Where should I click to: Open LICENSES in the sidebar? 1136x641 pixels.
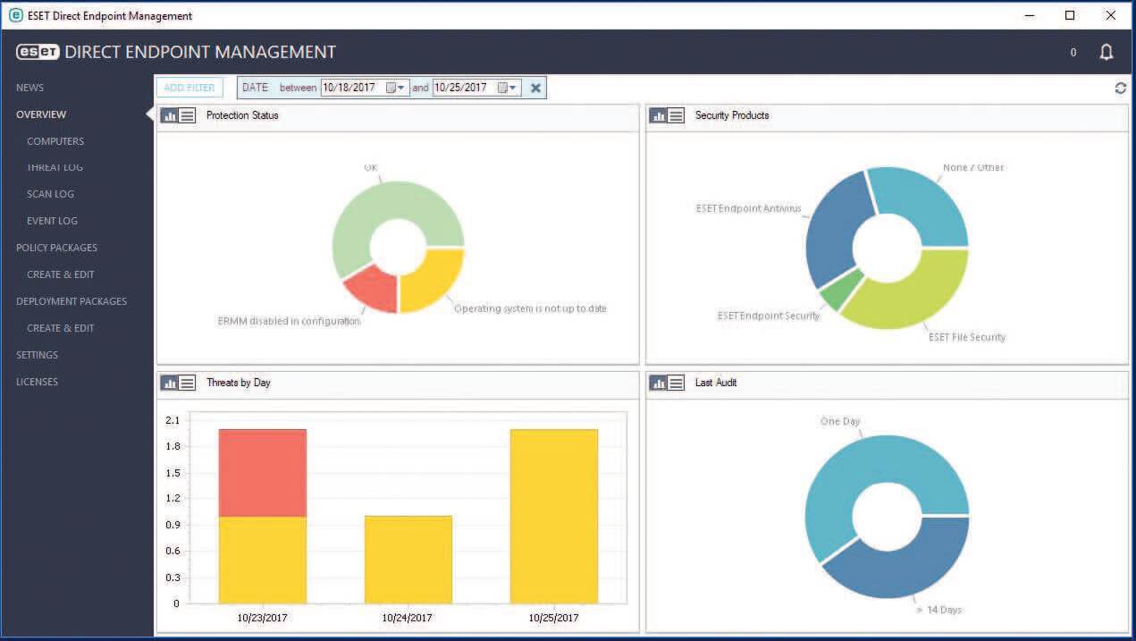pyautogui.click(x=37, y=382)
